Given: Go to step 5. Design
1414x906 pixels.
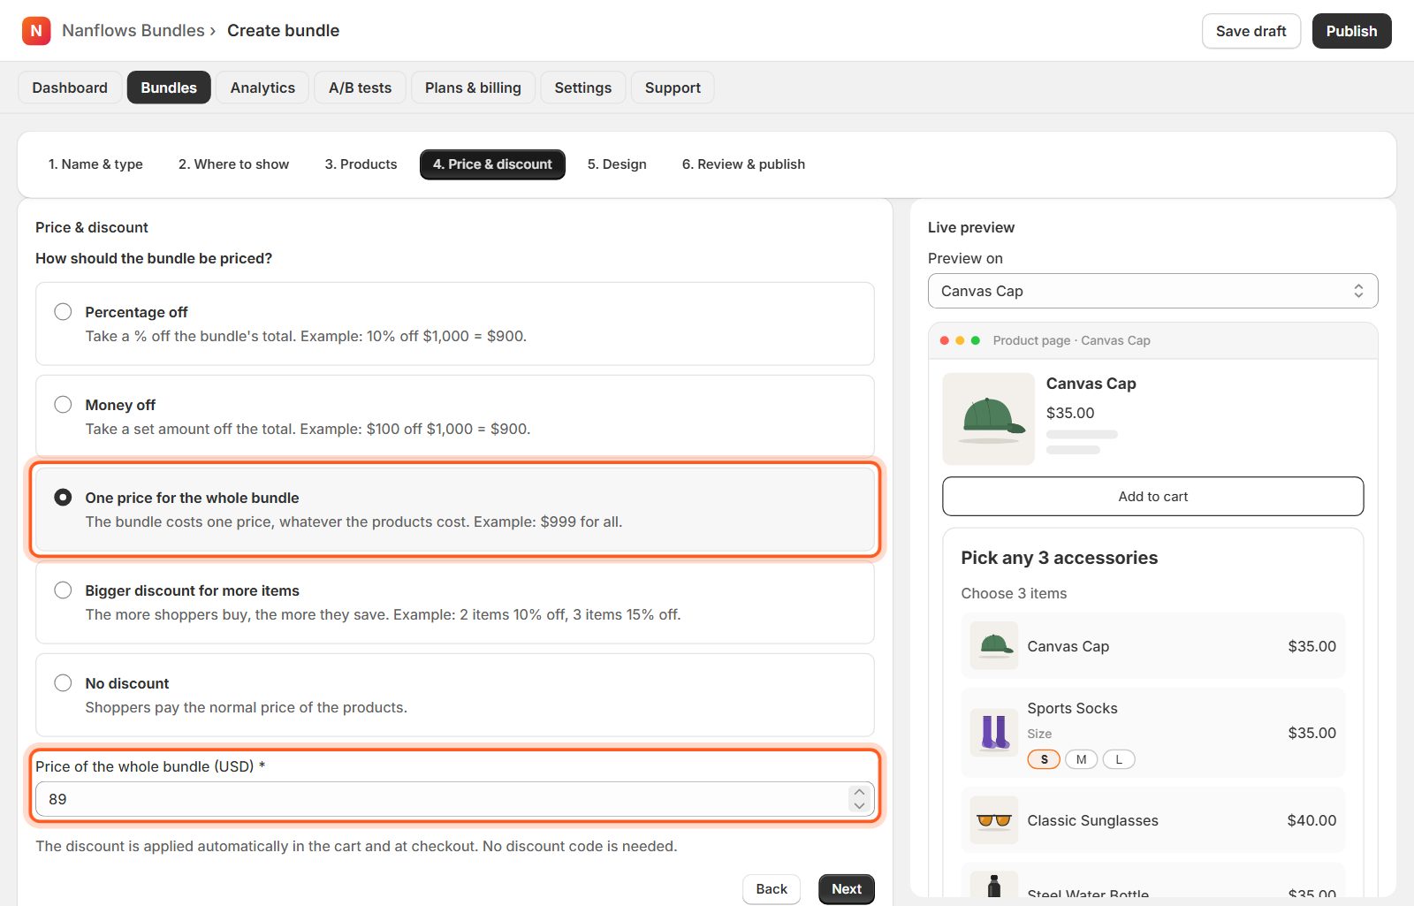Looking at the screenshot, I should click(617, 164).
